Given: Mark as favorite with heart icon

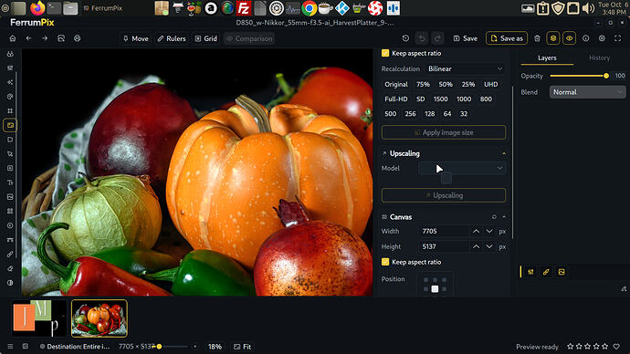Looking at the screenshot, I should (x=616, y=347).
